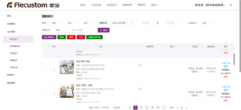Open the 更多 menu in top navigation
The image size is (241, 110).
155,5
